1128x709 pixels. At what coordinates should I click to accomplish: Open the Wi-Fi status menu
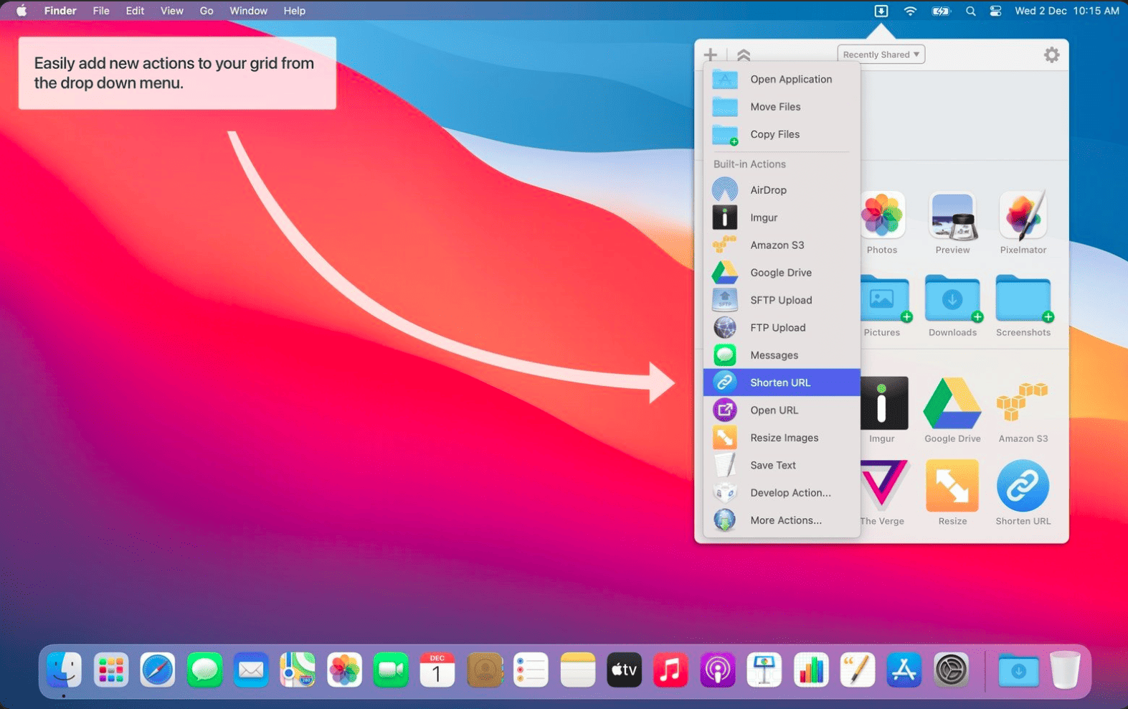coord(910,11)
